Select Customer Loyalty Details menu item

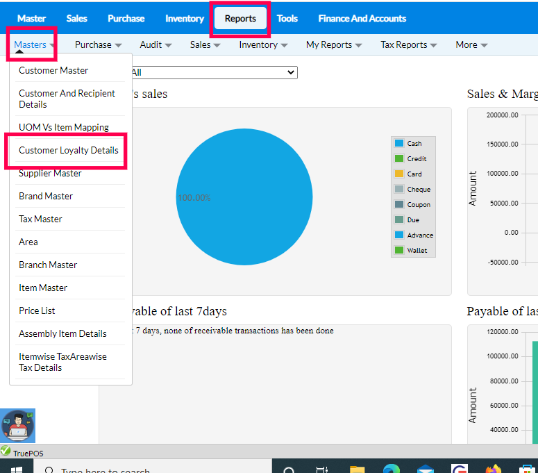point(69,150)
